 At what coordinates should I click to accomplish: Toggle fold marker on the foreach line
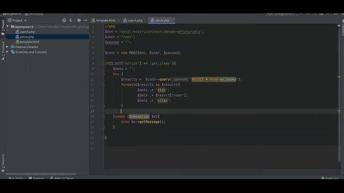[104, 85]
